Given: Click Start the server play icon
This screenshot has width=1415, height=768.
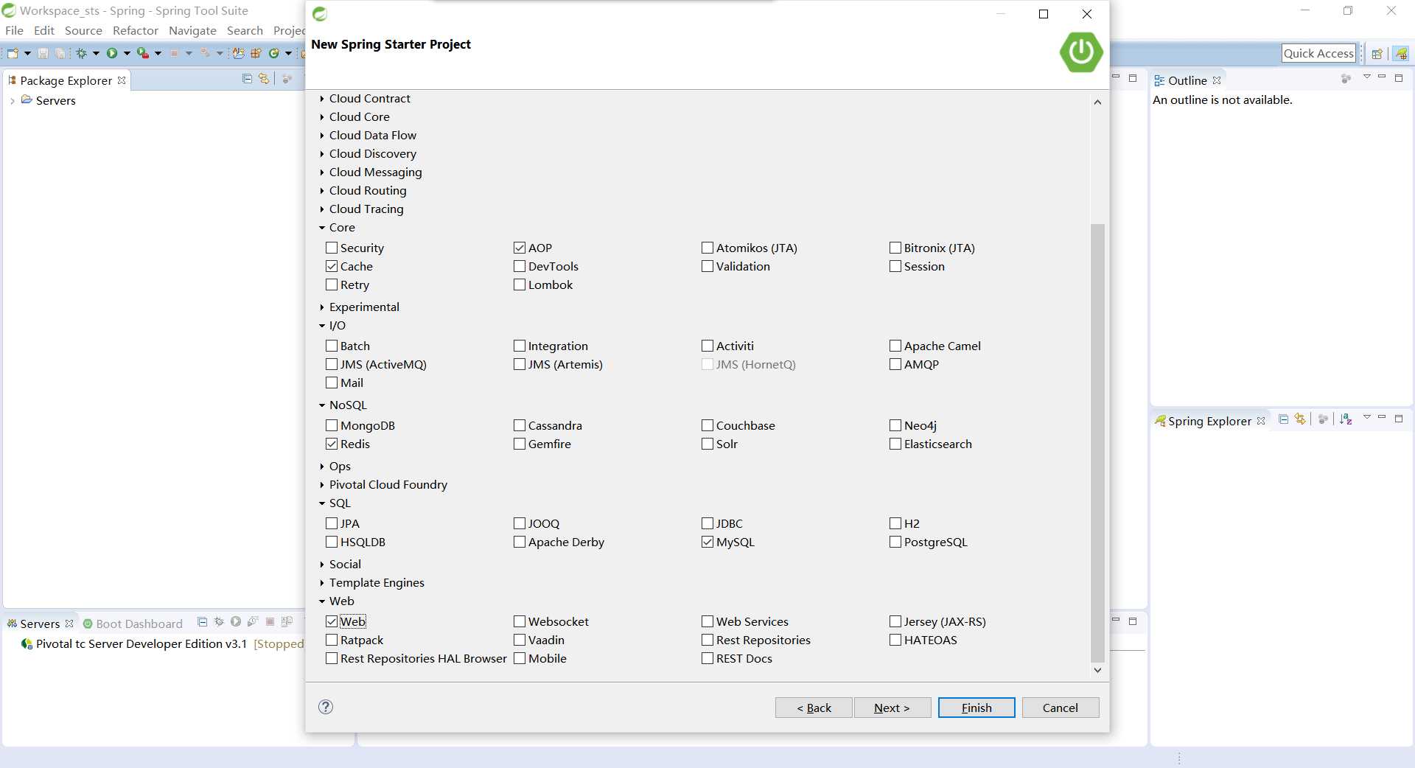Looking at the screenshot, I should (236, 622).
